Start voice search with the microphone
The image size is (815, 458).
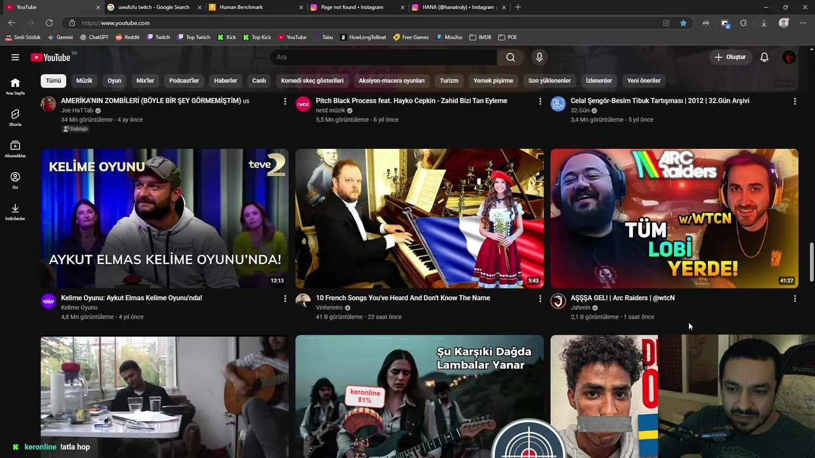539,57
